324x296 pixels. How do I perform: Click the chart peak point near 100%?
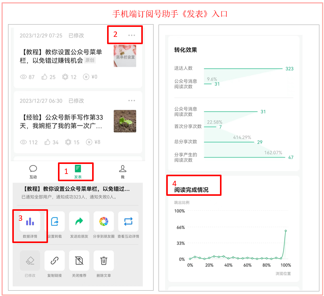[x=286, y=231]
